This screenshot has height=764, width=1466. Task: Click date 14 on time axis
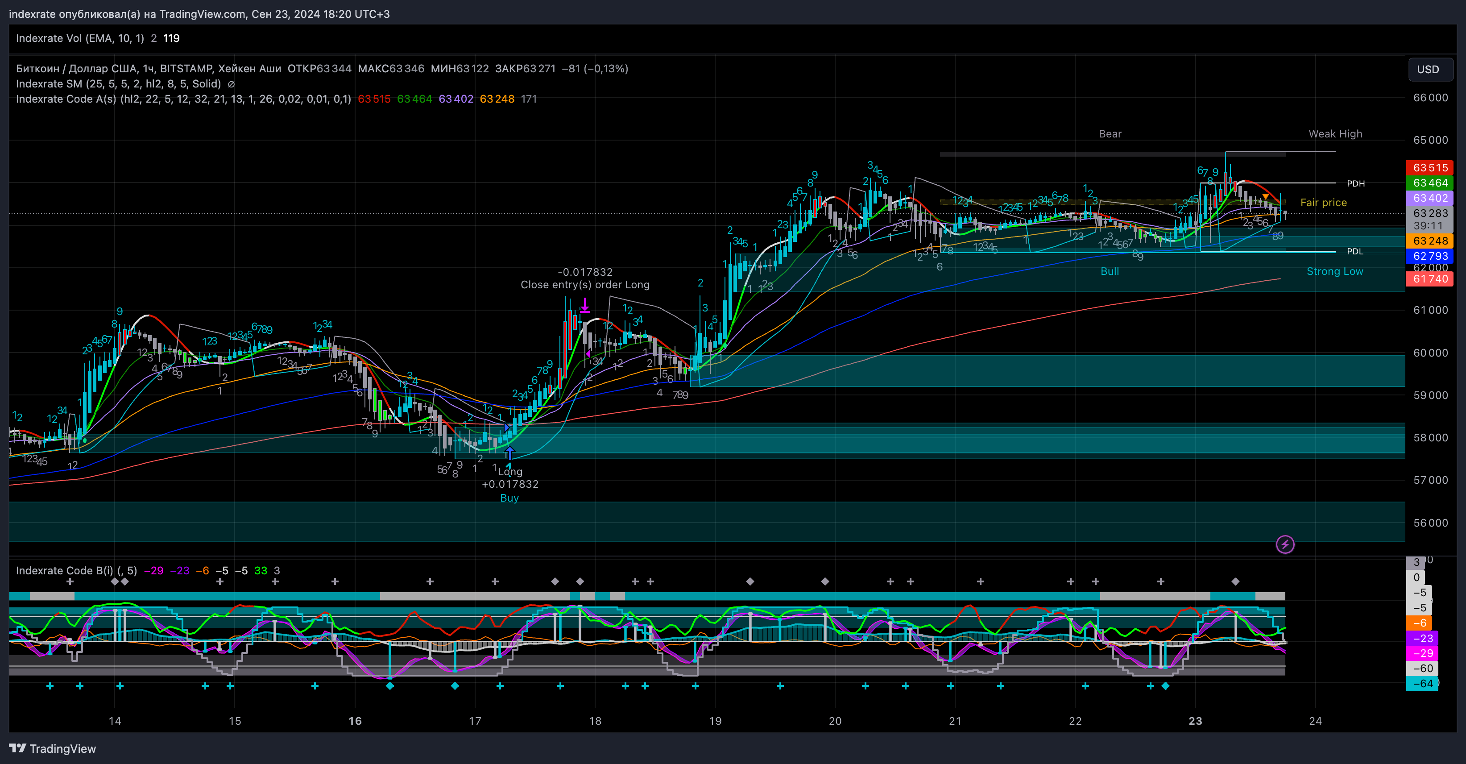pos(115,721)
